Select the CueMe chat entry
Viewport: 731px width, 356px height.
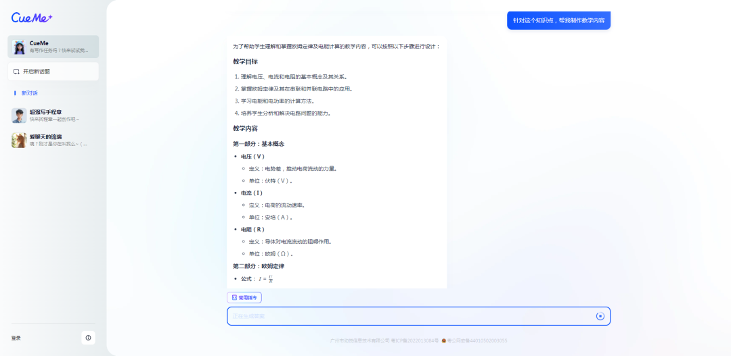(x=53, y=47)
